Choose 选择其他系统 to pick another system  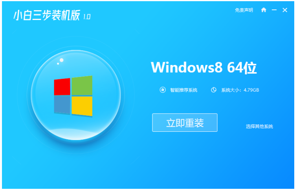[259, 127]
